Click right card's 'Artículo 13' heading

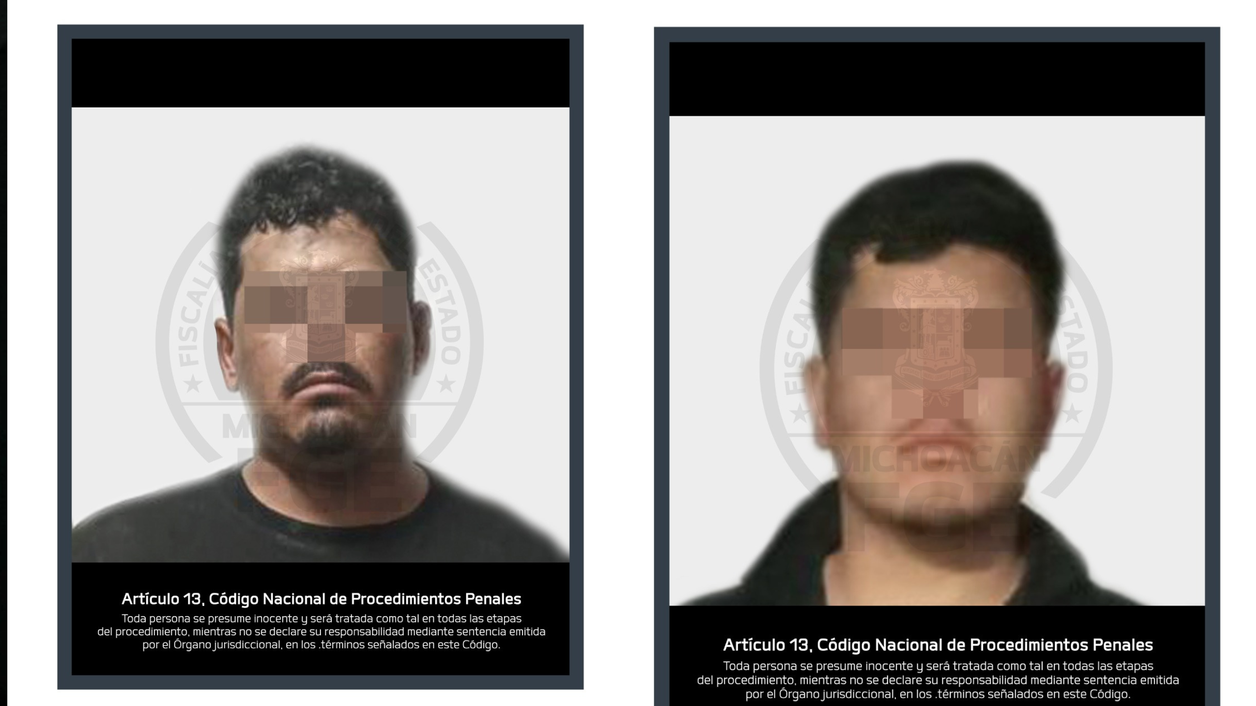point(938,645)
